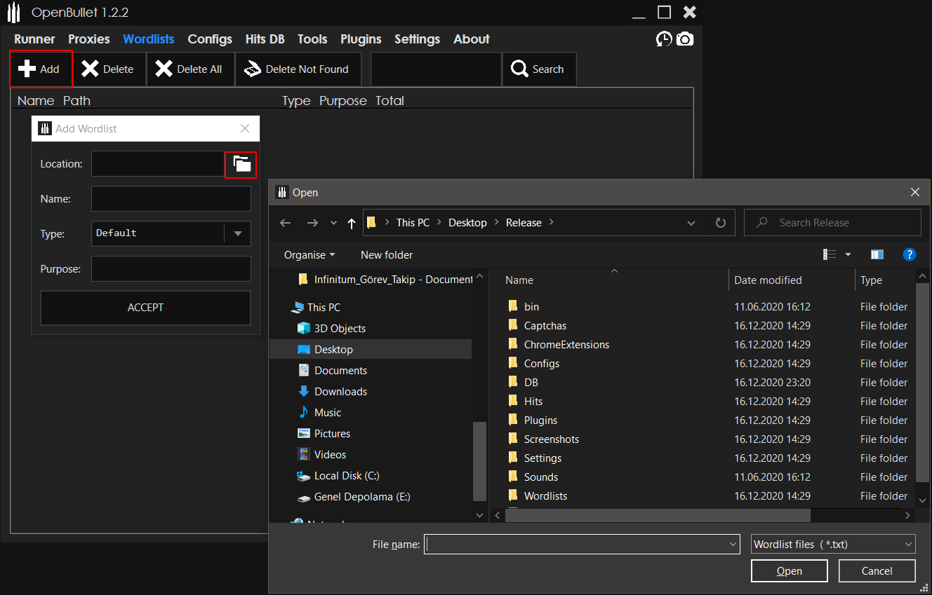The width and height of the screenshot is (932, 595).
Task: Switch to the Configs tab
Action: click(x=210, y=39)
